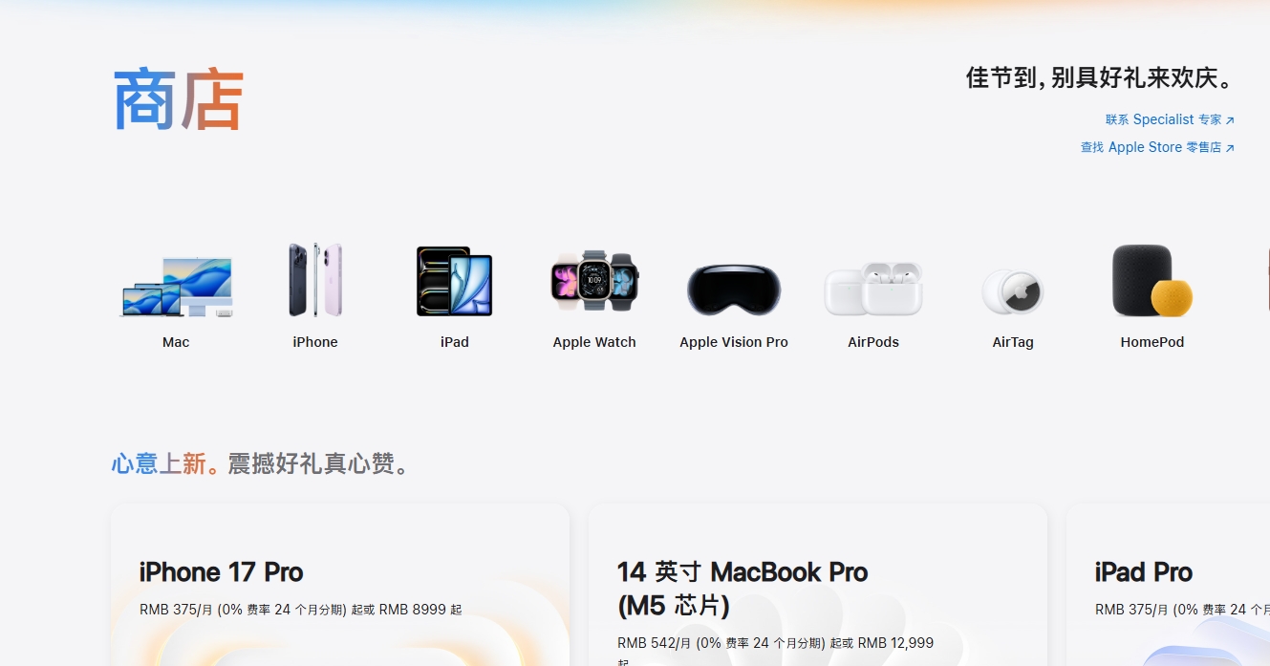Open the AirTag product icon
The image size is (1270, 666).
(1013, 291)
